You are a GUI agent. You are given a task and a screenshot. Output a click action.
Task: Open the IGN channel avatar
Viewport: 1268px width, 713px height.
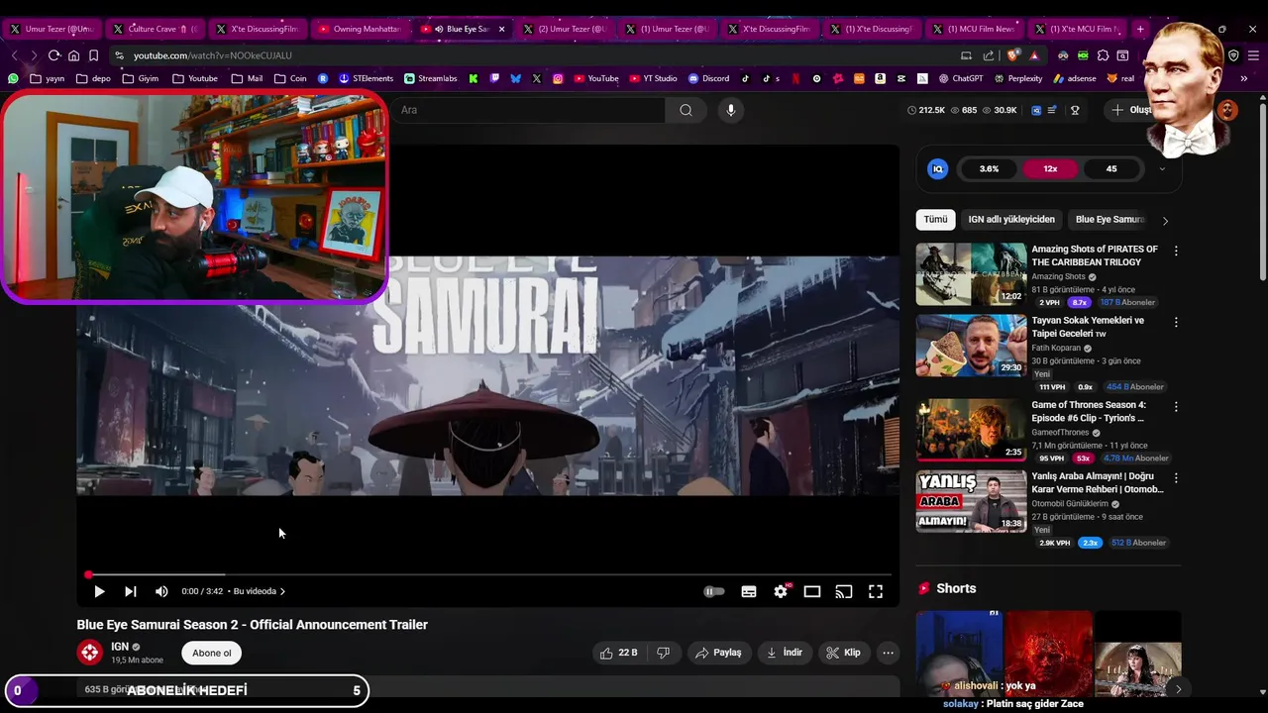click(90, 653)
